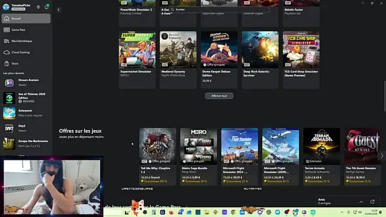386x217 pixels.
Task: Open DayZ recent game icon
Action: click(9, 128)
